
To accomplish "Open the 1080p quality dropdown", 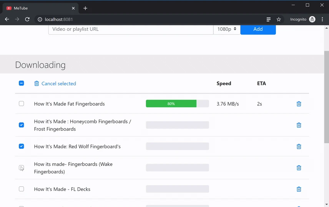I will [x=227, y=29].
